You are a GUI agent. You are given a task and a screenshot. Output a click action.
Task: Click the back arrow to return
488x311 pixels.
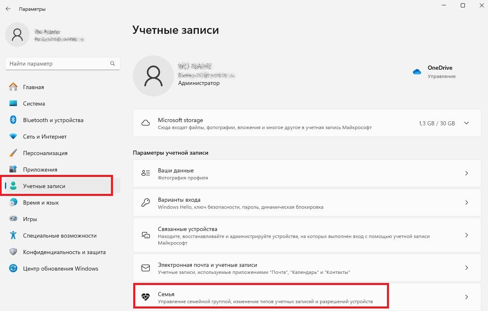point(8,8)
